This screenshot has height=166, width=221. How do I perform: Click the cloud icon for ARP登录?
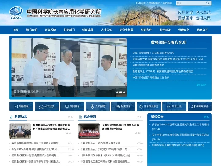[41, 106]
